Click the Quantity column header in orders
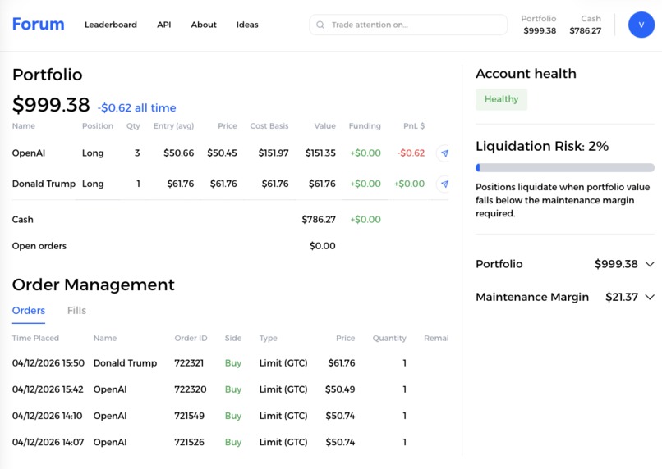Image resolution: width=662 pixels, height=469 pixels. 389,339
